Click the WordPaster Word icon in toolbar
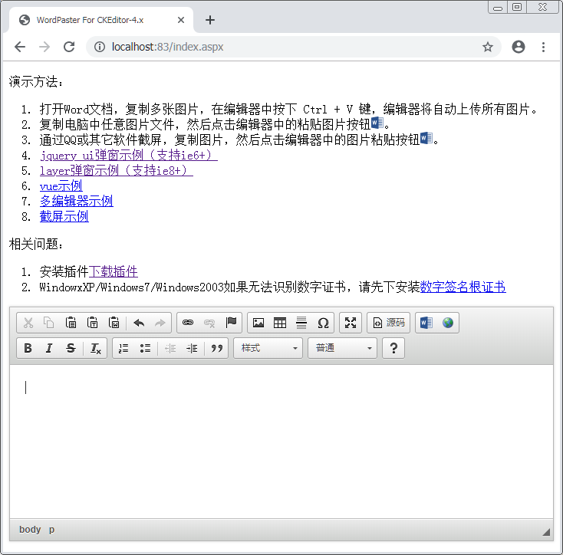Screen dimensions: 563x555 tap(426, 323)
